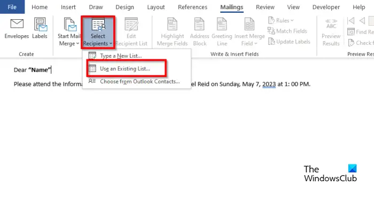
Task: Open the Draw ribbon tab
Action: coord(96,7)
